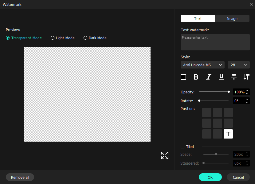Toggle bold formatting

pos(196,77)
